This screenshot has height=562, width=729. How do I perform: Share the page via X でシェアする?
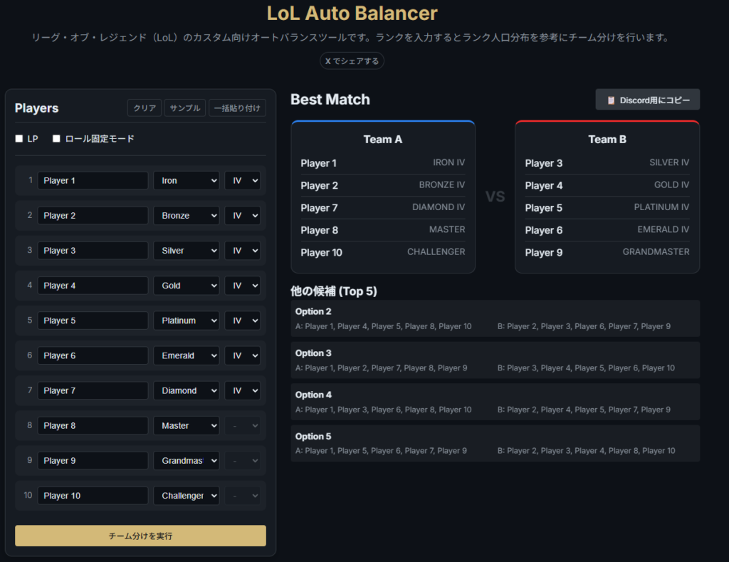tap(352, 61)
